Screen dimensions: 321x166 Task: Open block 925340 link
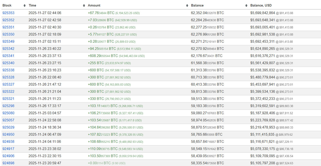pos(8,63)
